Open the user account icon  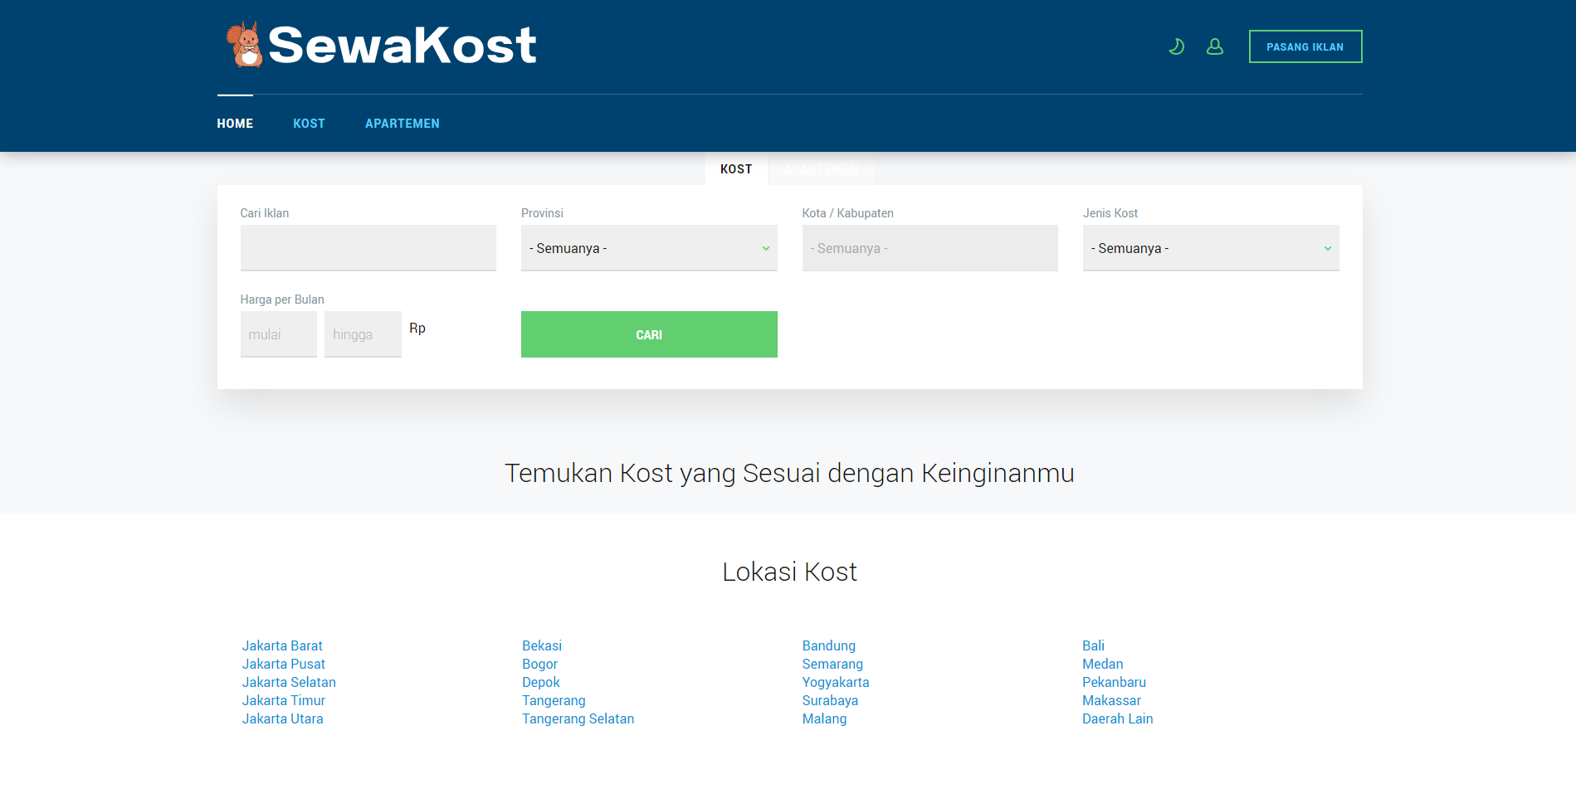coord(1214,46)
